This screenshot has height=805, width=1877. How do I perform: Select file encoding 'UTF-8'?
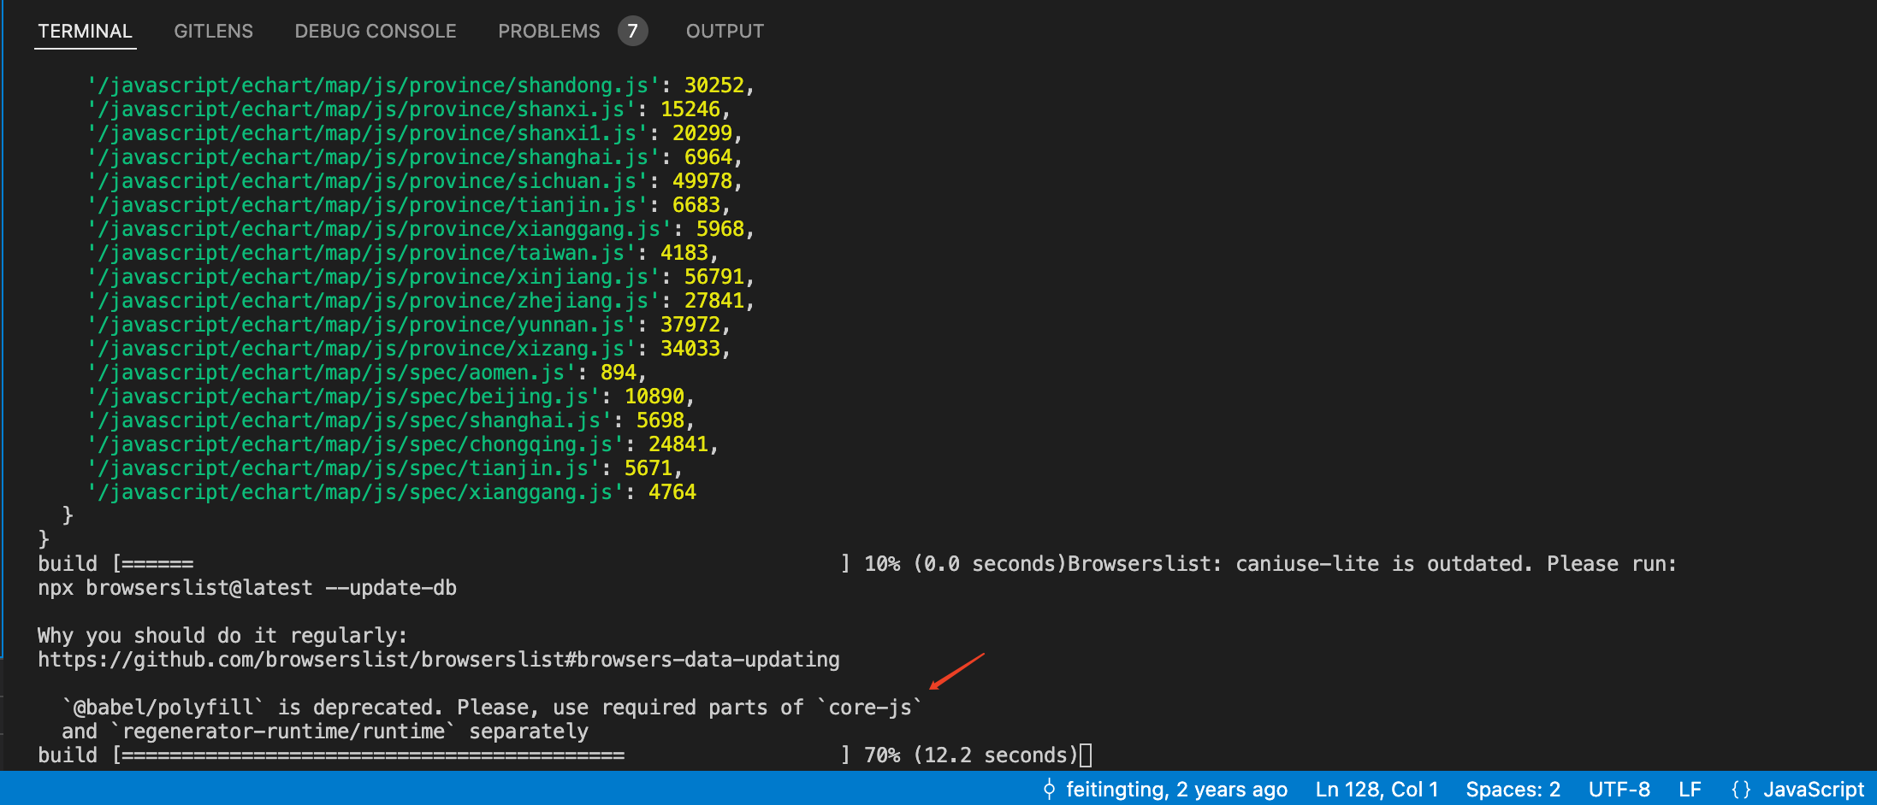1619,789
